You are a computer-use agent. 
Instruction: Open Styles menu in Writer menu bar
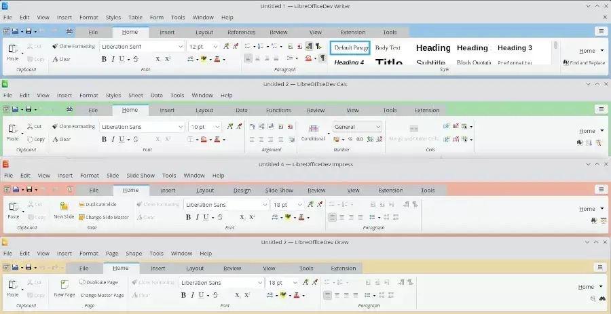coord(113,18)
